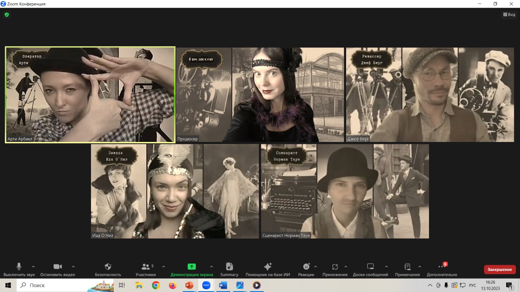
Task: Open the Security (Безопасность) shield icon
Action: click(x=108, y=267)
